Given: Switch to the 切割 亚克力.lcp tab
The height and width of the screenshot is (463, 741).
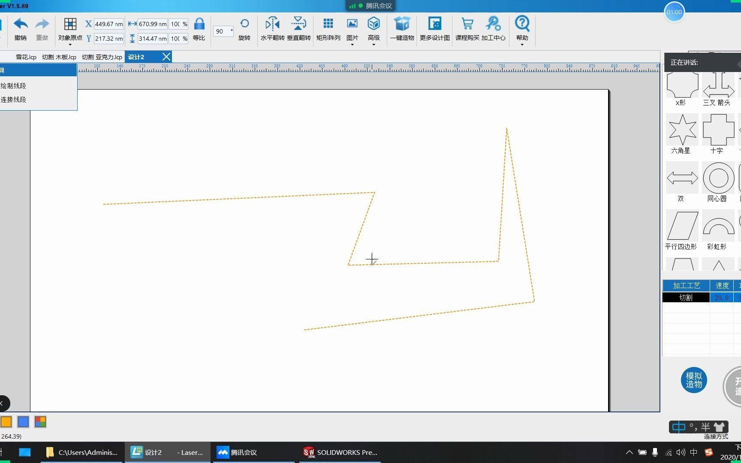Looking at the screenshot, I should coord(102,57).
